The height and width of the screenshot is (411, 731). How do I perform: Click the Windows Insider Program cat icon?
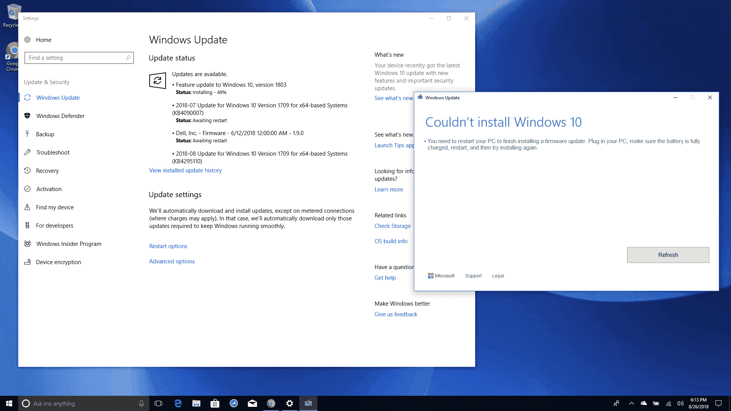pos(27,244)
